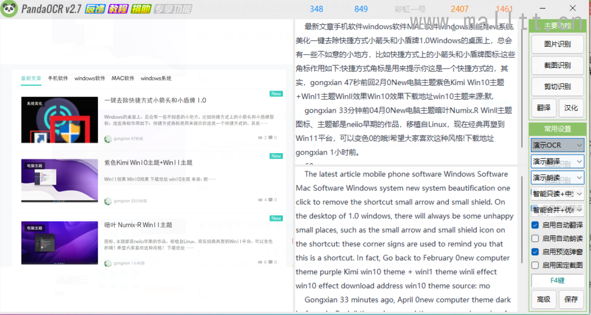Click views eye icon on first article
Viewport: 591px width, 315px height.
tap(260, 138)
